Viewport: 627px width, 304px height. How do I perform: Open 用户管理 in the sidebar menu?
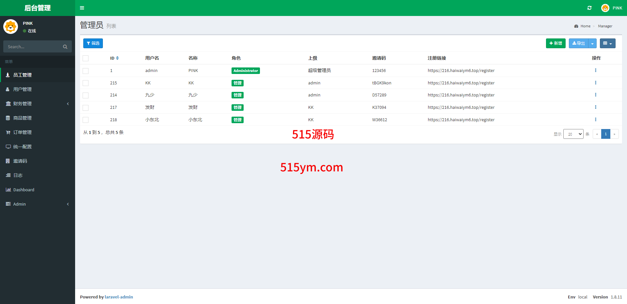(x=23, y=89)
